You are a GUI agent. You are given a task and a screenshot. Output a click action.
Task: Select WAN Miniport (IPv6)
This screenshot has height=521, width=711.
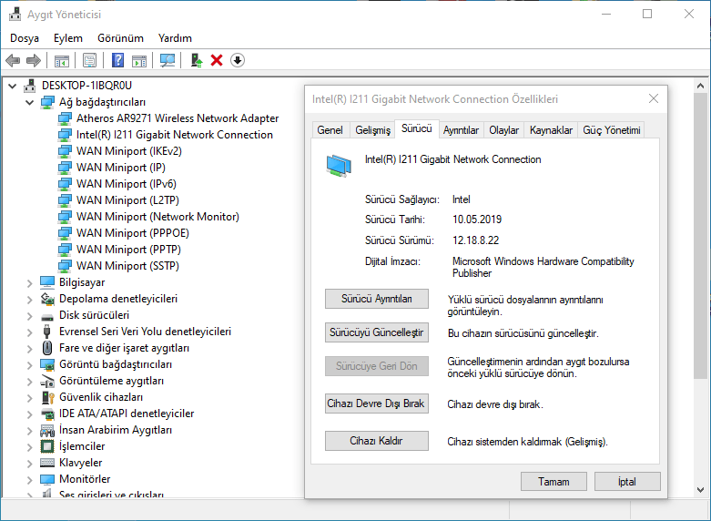click(x=126, y=184)
